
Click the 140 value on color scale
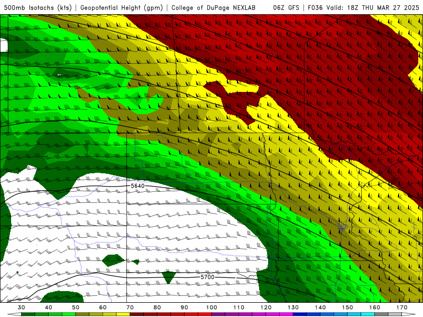coord(320,307)
